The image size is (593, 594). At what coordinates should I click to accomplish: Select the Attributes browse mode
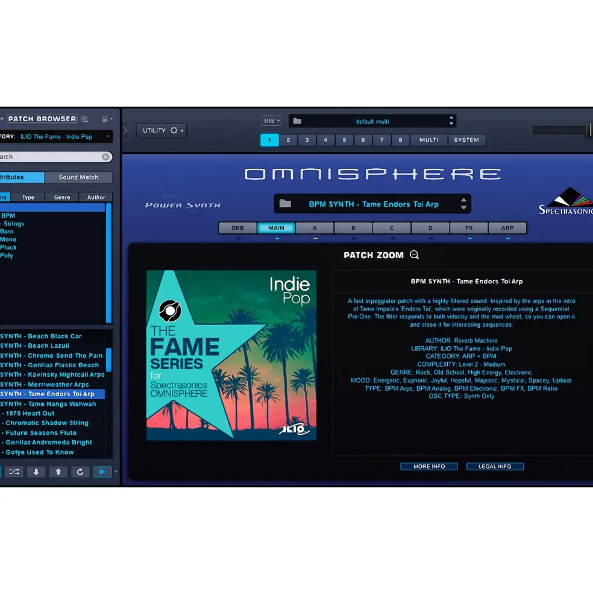[22, 177]
